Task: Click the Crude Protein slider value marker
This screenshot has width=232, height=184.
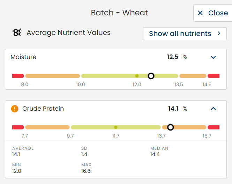Action: 170,127
